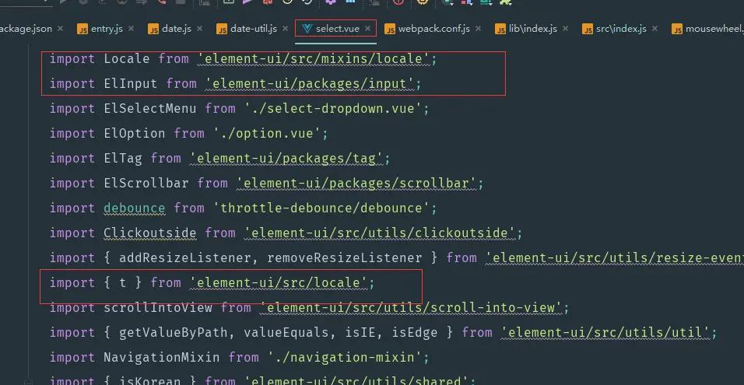Place cursor on the Clickoutside identifier
The image size is (744, 385).
(149, 233)
